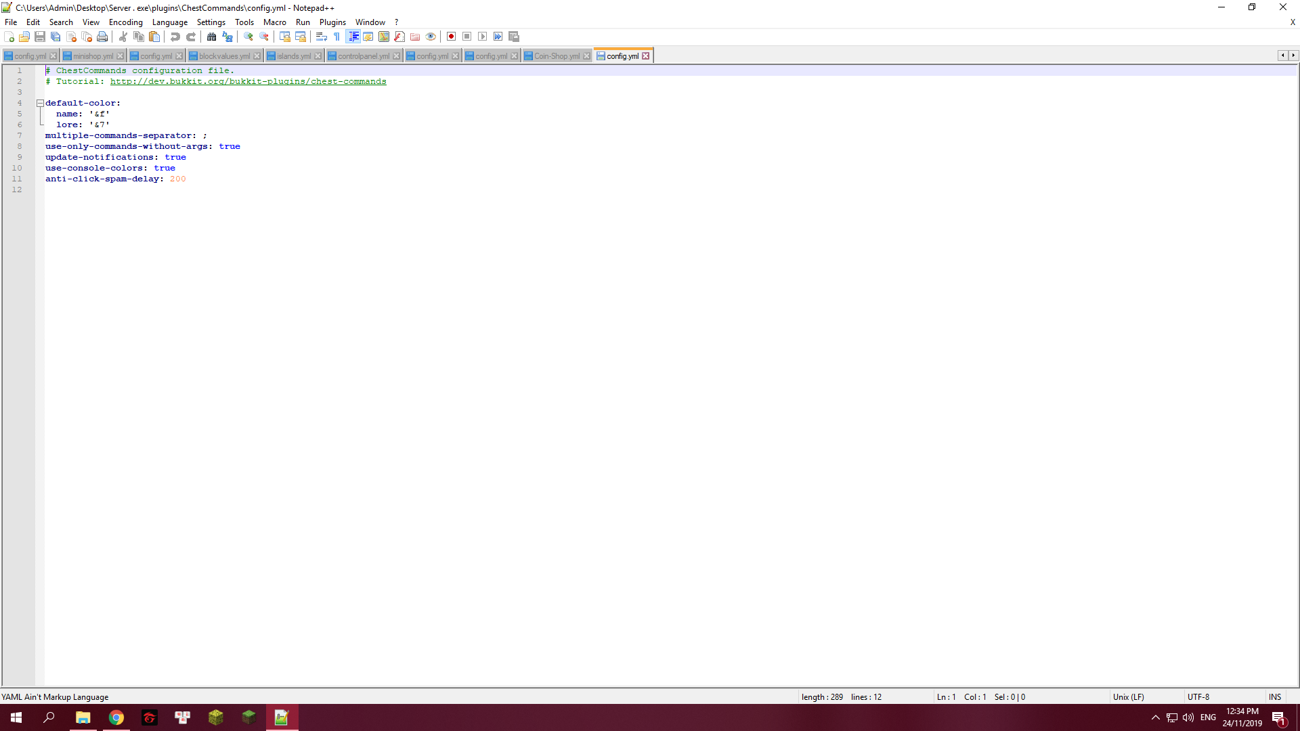Click the Copy toolbar icon
The image size is (1300, 731).
(x=139, y=37)
